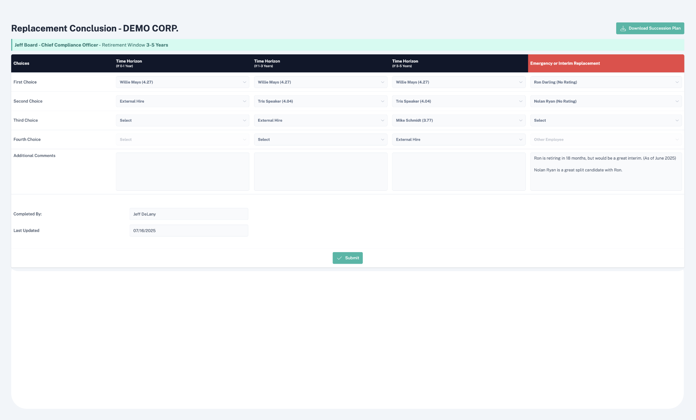The image size is (696, 420).
Task: Click the Additional Comments box for 1-3 Years
Action: click(x=320, y=172)
